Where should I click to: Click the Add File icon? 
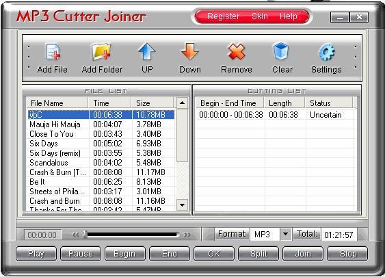pyautogui.click(x=53, y=52)
